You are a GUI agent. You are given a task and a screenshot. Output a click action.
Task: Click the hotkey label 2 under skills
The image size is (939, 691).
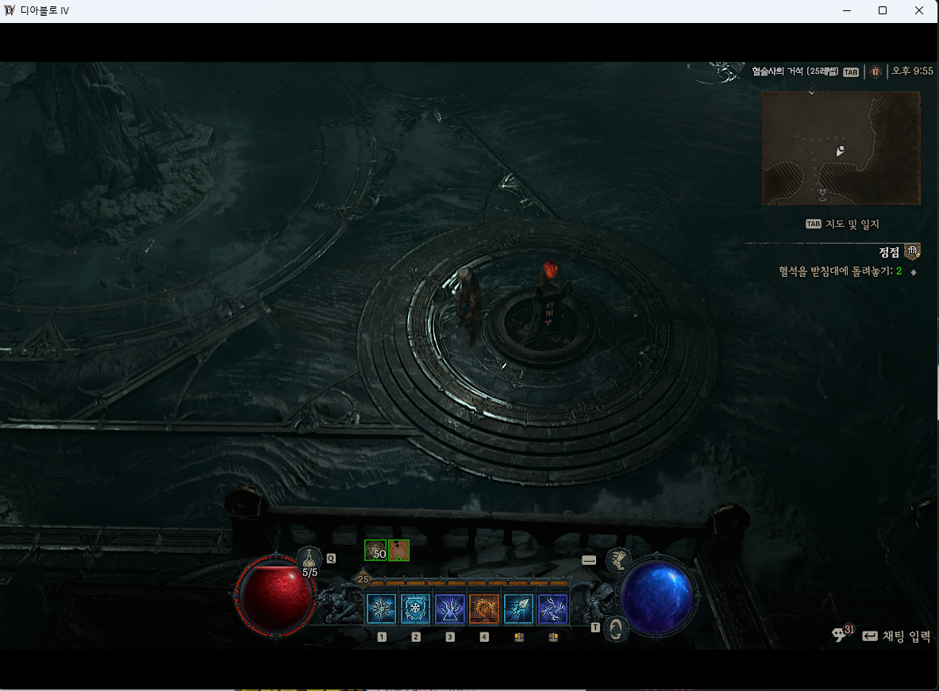pyautogui.click(x=416, y=637)
